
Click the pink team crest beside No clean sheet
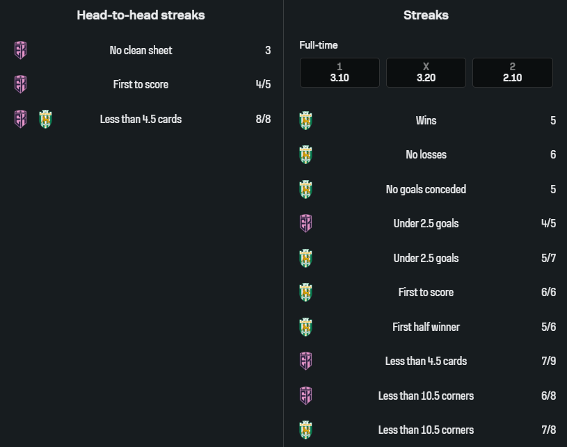coord(21,50)
